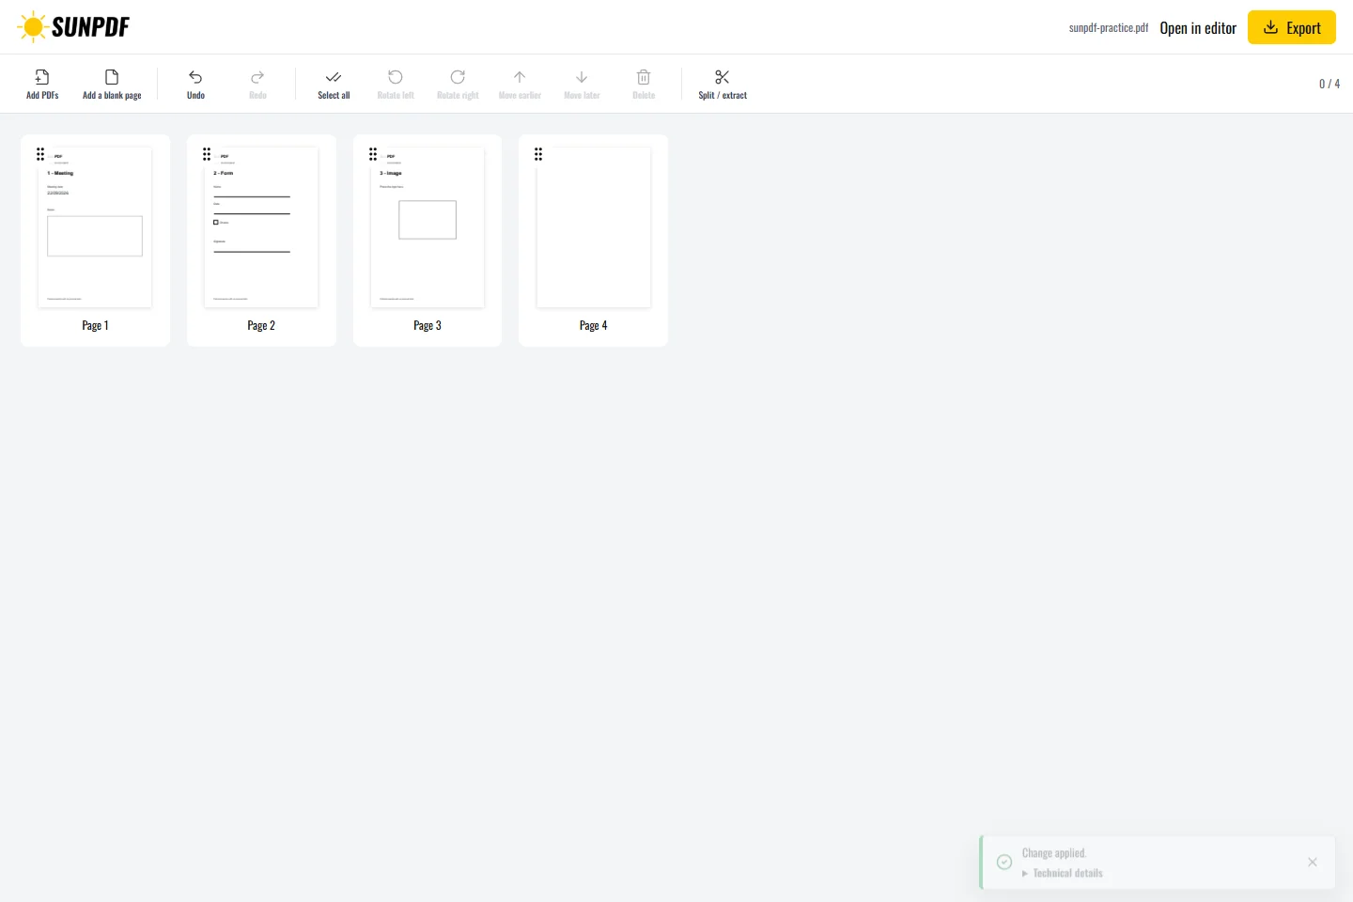The height and width of the screenshot is (902, 1353).
Task: Click the Page 1 label
Action: coord(95,325)
